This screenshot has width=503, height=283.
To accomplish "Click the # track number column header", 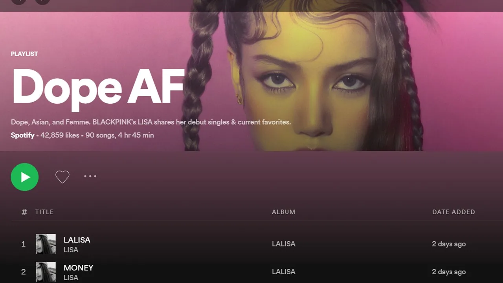I will coord(24,212).
